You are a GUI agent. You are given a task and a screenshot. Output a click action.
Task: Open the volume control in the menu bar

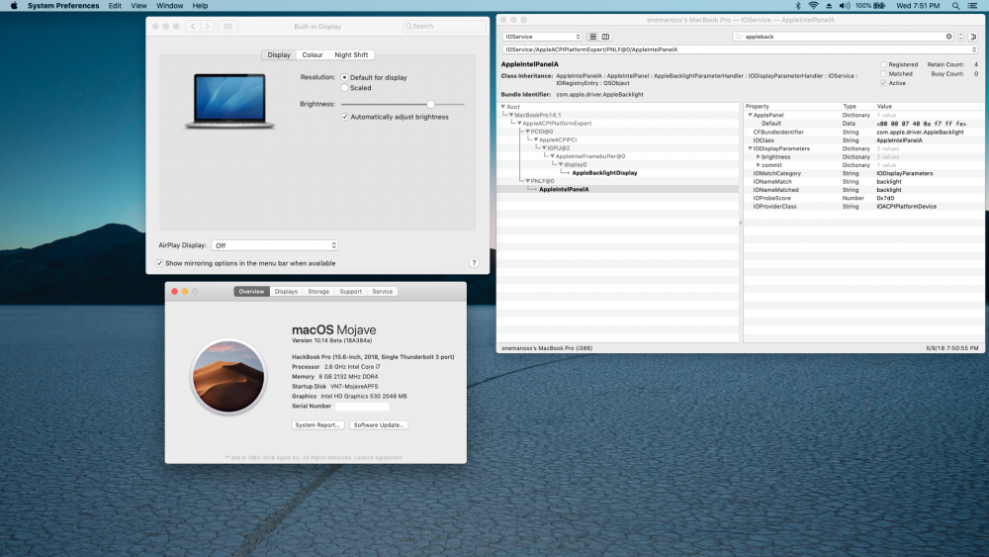pos(845,6)
